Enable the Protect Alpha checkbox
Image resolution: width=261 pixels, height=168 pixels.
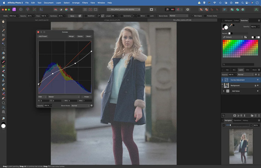tap(205, 16)
